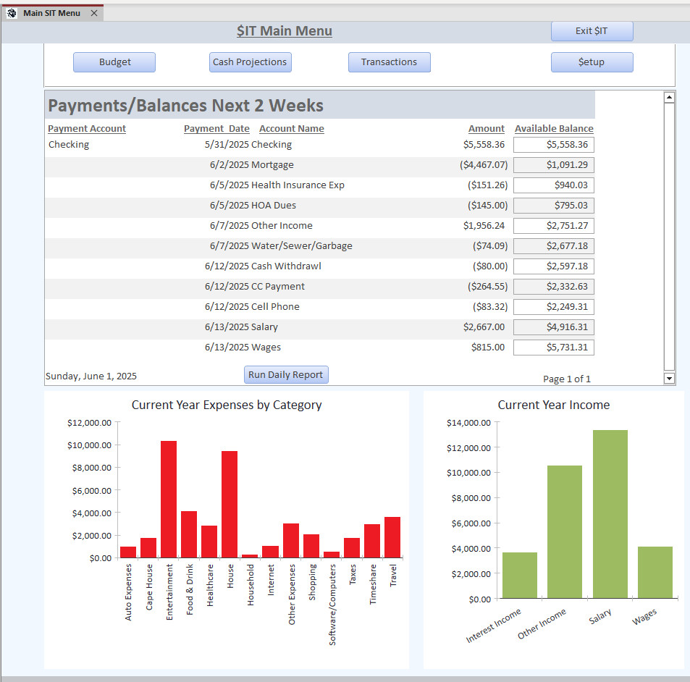Click the Mortgage account name row

272,165
